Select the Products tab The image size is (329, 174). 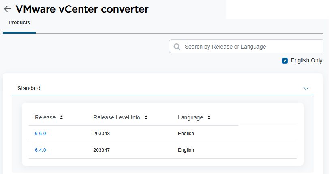click(x=19, y=23)
